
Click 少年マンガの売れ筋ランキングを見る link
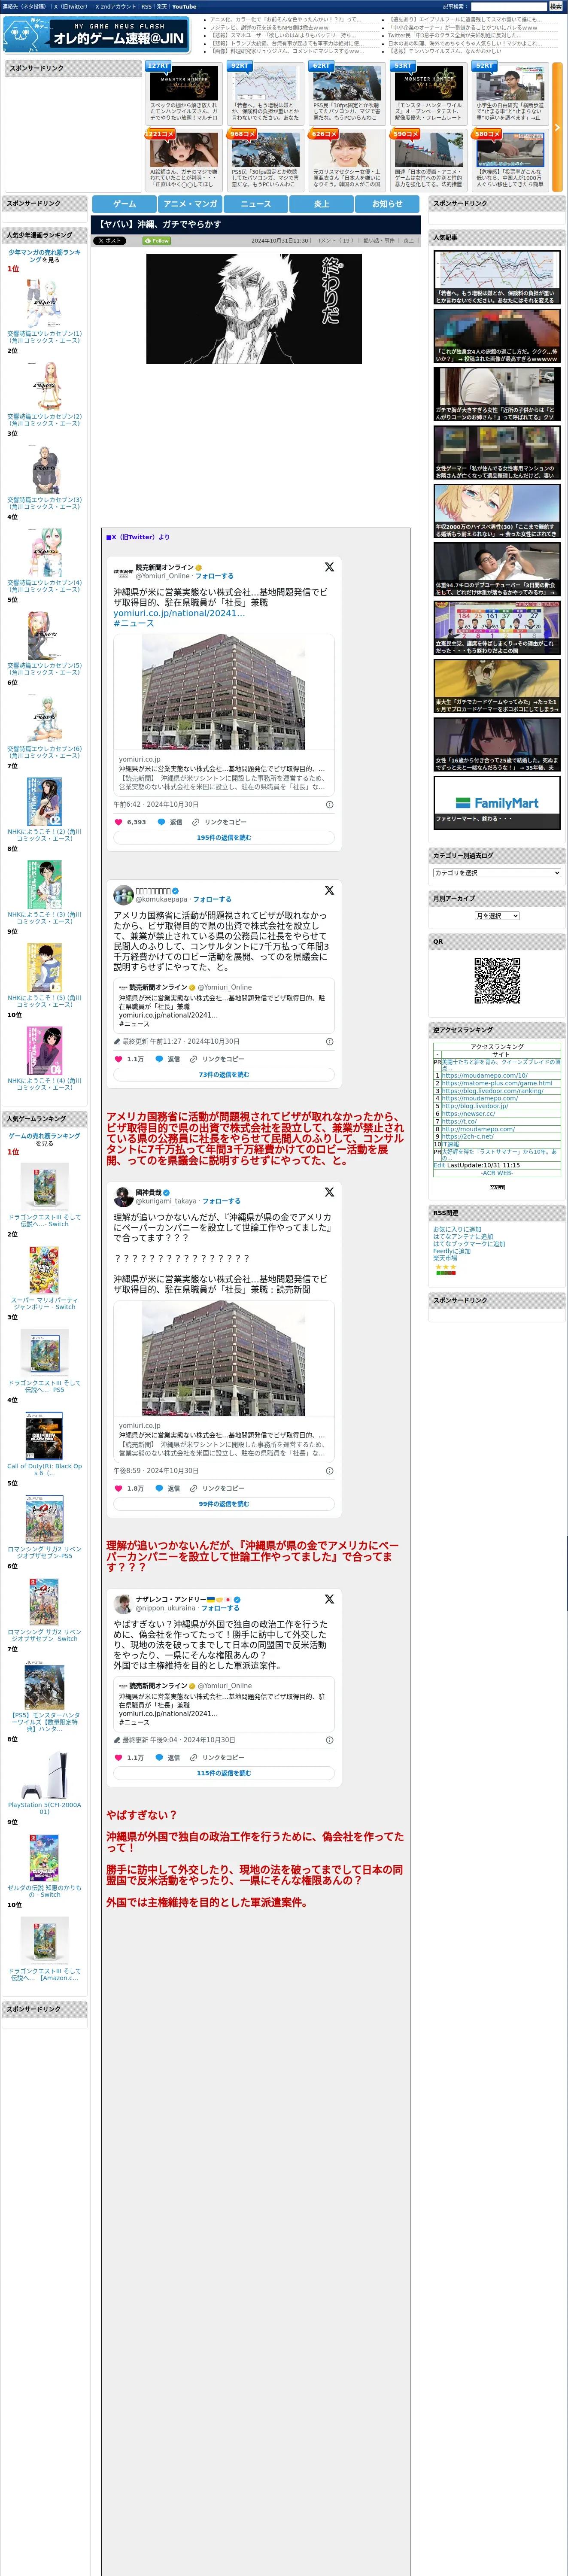(44, 256)
